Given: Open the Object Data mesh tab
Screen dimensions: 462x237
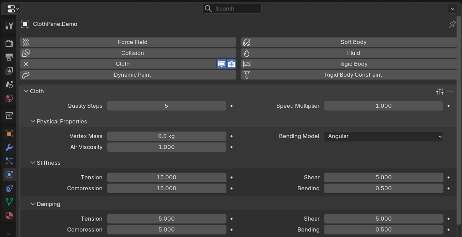Looking at the screenshot, I should [9, 202].
